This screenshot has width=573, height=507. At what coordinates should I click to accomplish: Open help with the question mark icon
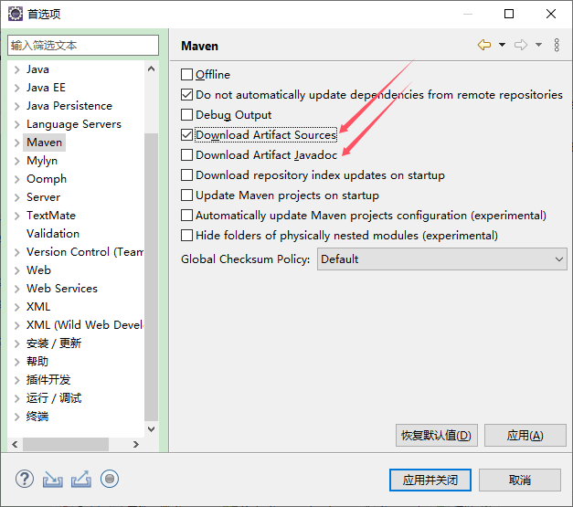25,479
